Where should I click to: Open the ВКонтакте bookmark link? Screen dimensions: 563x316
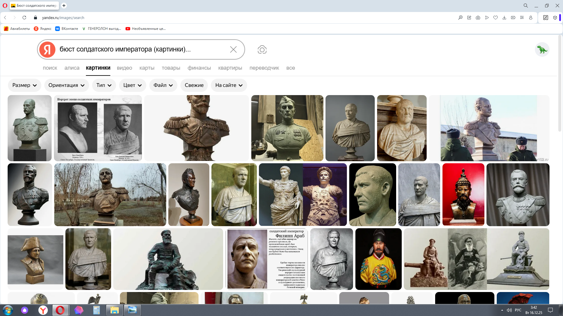click(x=67, y=29)
